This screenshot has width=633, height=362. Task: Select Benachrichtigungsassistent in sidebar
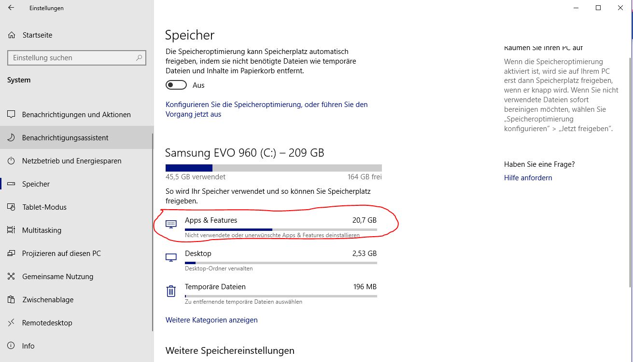[x=76, y=138]
